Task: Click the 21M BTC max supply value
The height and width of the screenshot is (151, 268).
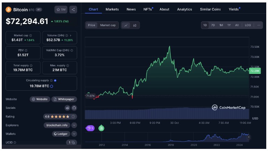Action: 59,70
